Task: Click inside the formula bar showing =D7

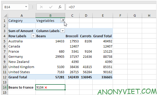Action: coord(111,7)
